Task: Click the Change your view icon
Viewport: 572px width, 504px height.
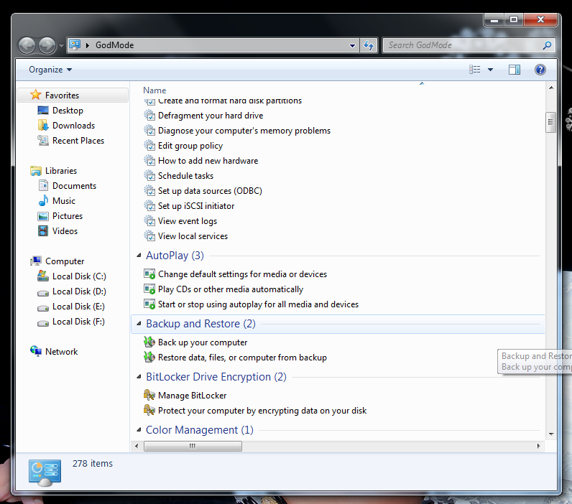Action: (474, 69)
